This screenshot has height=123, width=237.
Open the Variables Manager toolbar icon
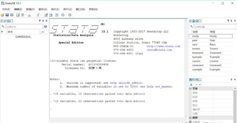click(57, 15)
